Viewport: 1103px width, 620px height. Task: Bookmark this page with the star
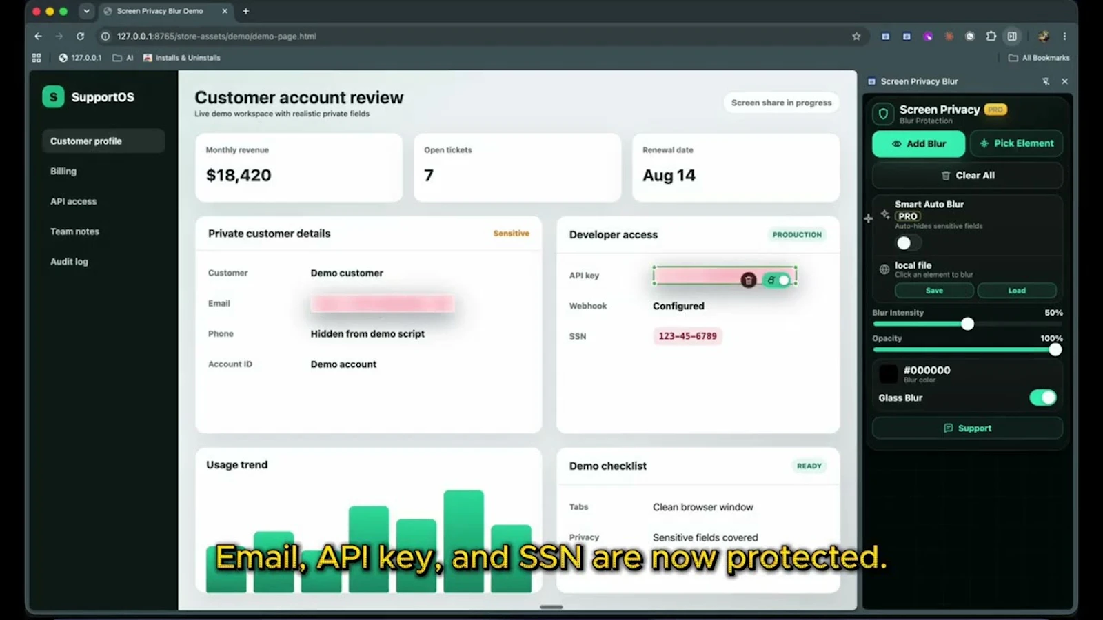click(856, 37)
